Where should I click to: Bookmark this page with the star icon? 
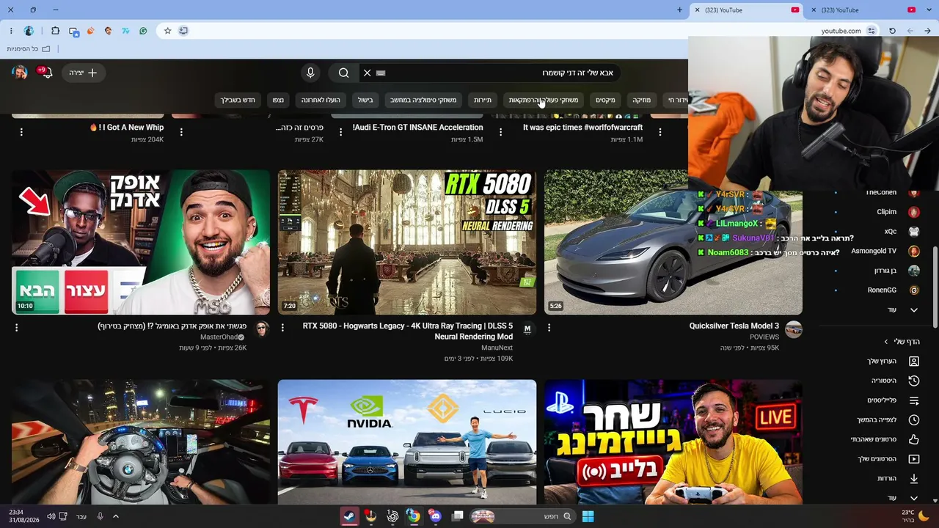[x=167, y=31]
